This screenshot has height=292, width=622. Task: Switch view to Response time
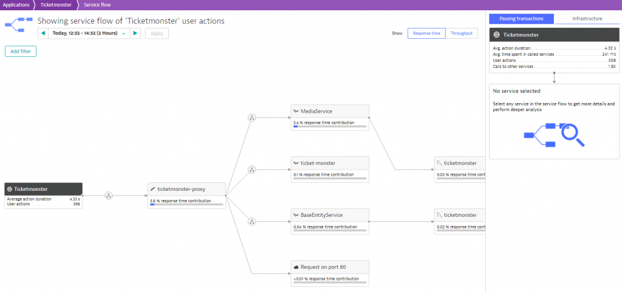click(426, 33)
